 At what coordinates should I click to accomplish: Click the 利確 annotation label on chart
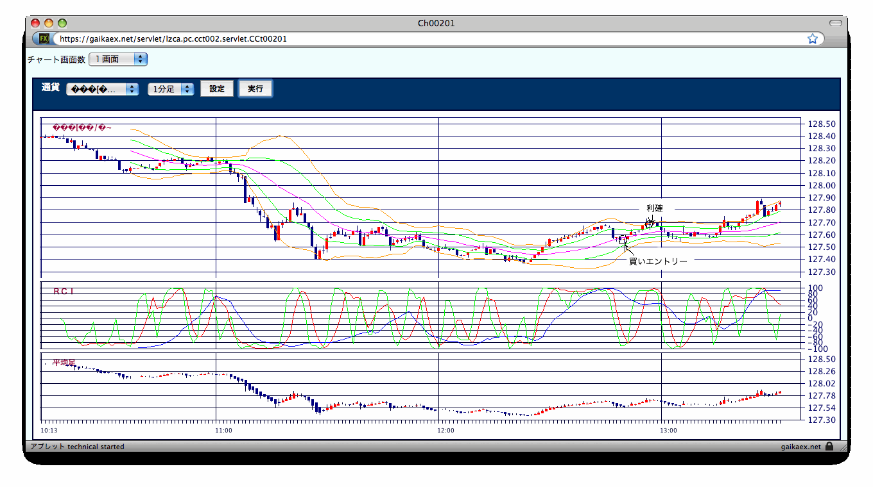pos(655,208)
